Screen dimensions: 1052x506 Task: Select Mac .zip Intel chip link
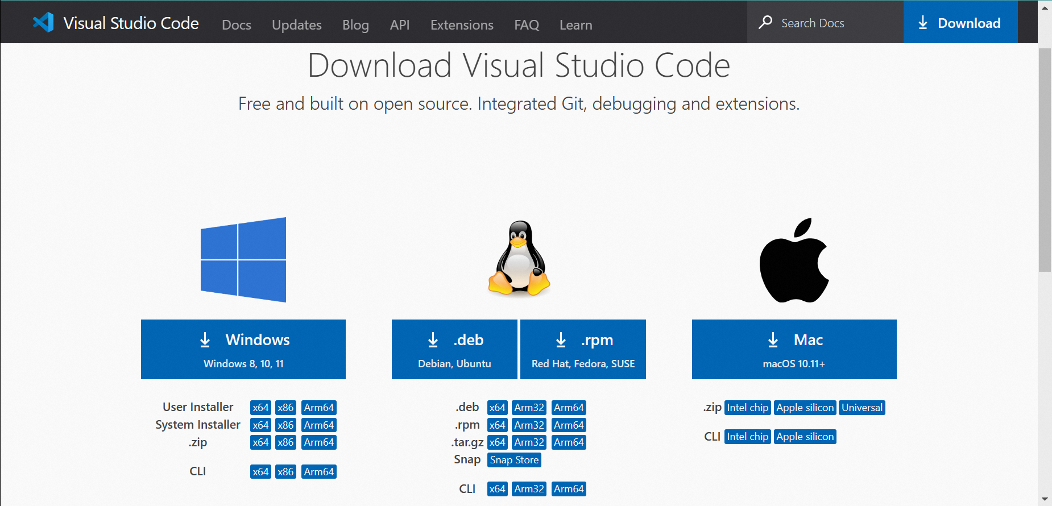coord(748,408)
